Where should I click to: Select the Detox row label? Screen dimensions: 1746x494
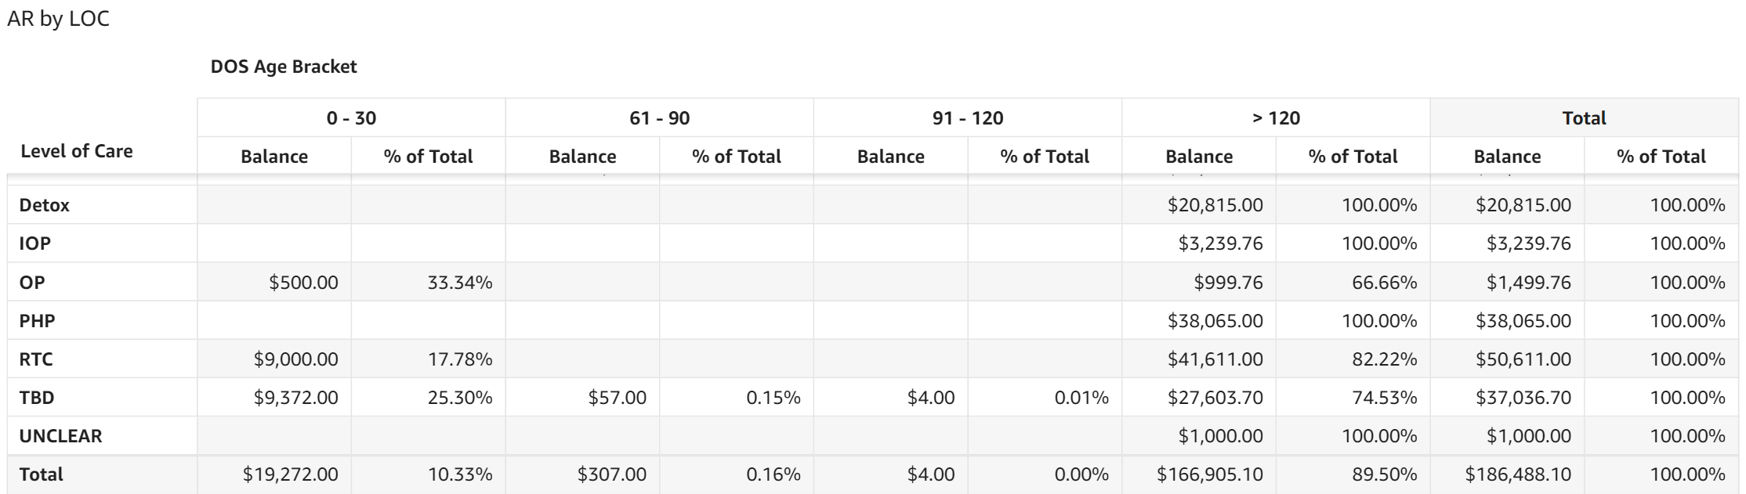[45, 205]
